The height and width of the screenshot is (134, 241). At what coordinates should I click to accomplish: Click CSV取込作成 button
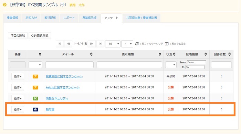pos(40,36)
